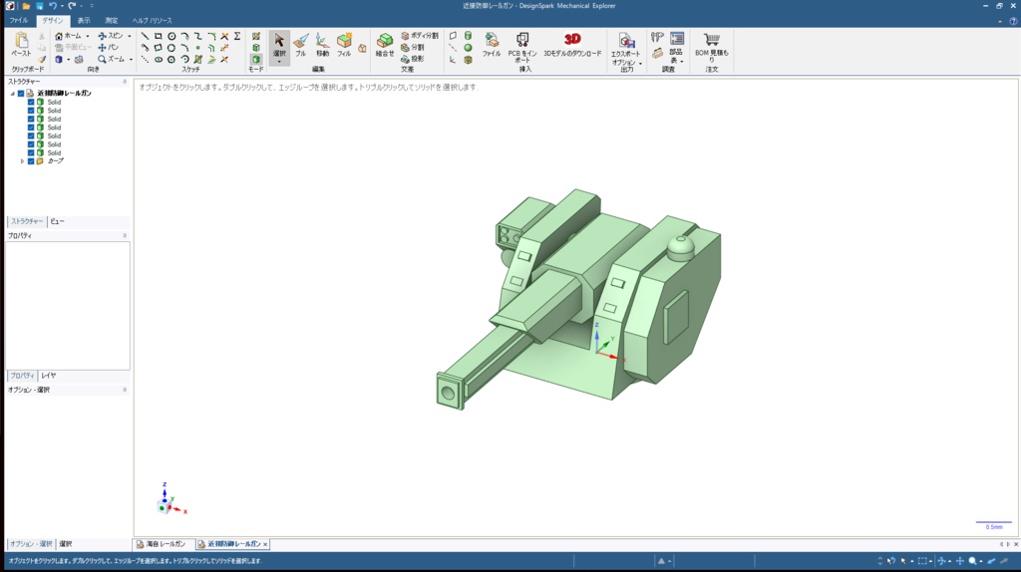Activate the 移動 (Move) tool
The image size is (1021, 572).
(322, 45)
